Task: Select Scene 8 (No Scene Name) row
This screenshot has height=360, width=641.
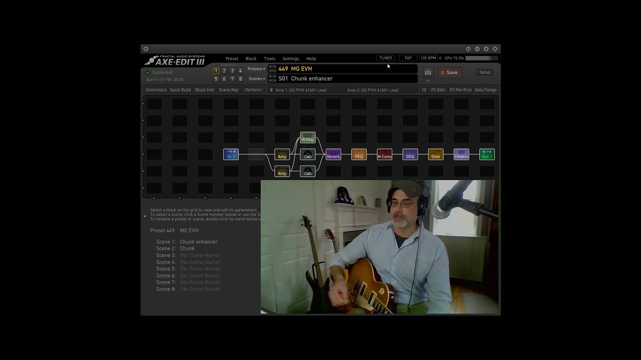Action: coord(188,289)
